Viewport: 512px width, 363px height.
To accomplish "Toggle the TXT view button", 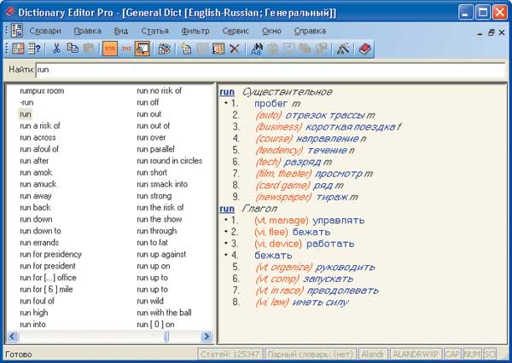I will tap(126, 49).
